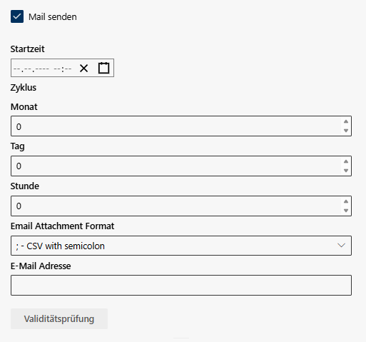
Task: Increase Monat value with up arrow
Action: click(346, 121)
